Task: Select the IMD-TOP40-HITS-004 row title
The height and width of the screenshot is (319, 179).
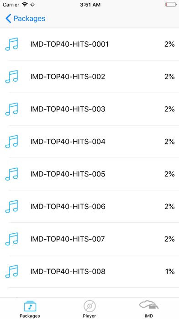Action: coord(68,142)
